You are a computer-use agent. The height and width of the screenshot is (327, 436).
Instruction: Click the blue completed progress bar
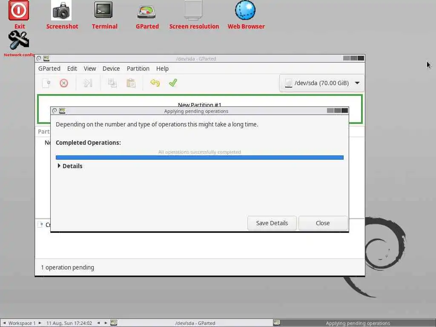click(200, 158)
